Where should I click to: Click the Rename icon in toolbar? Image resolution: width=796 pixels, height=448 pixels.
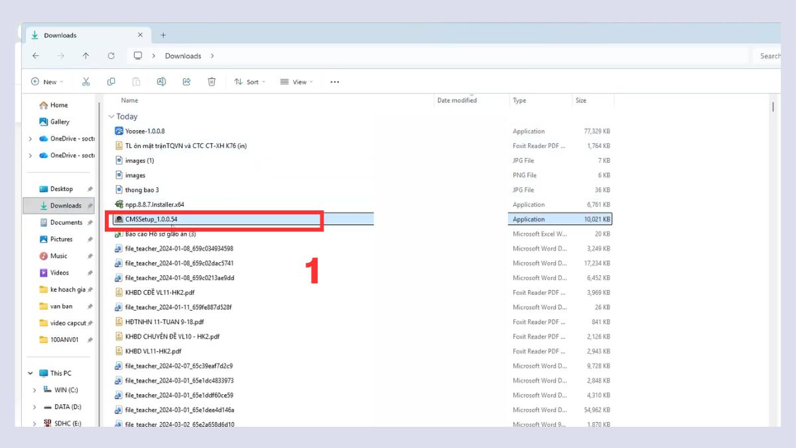click(x=161, y=82)
